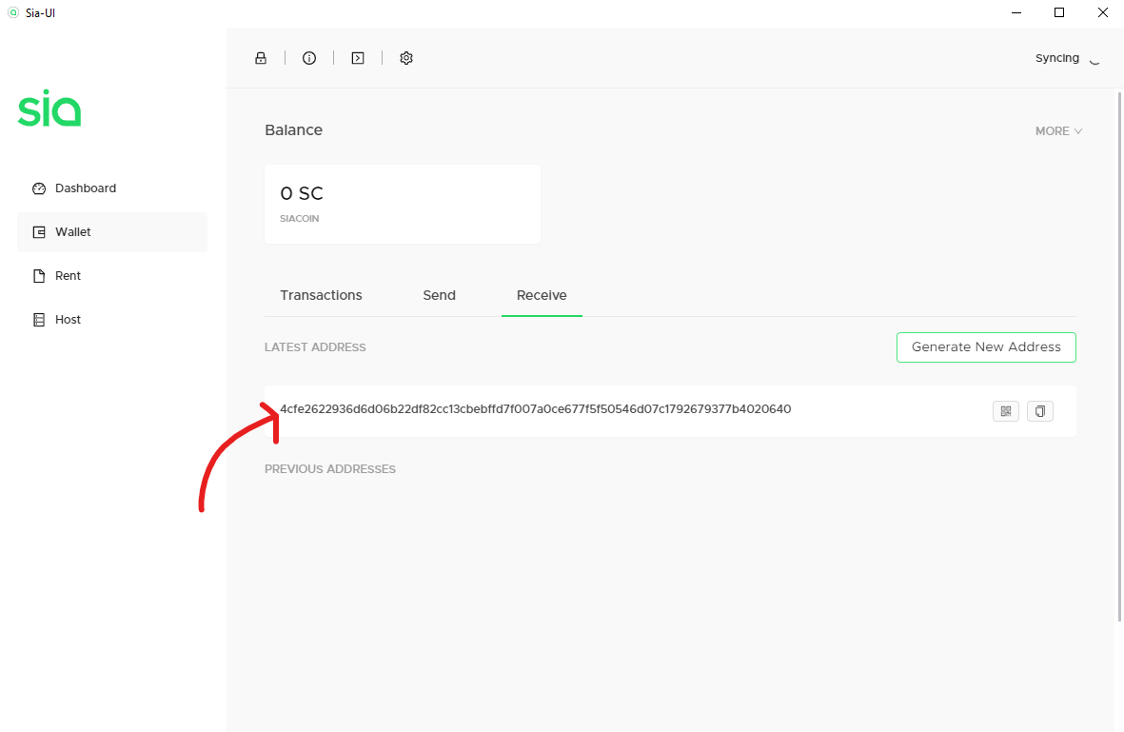Click the Rent file icon

point(39,276)
